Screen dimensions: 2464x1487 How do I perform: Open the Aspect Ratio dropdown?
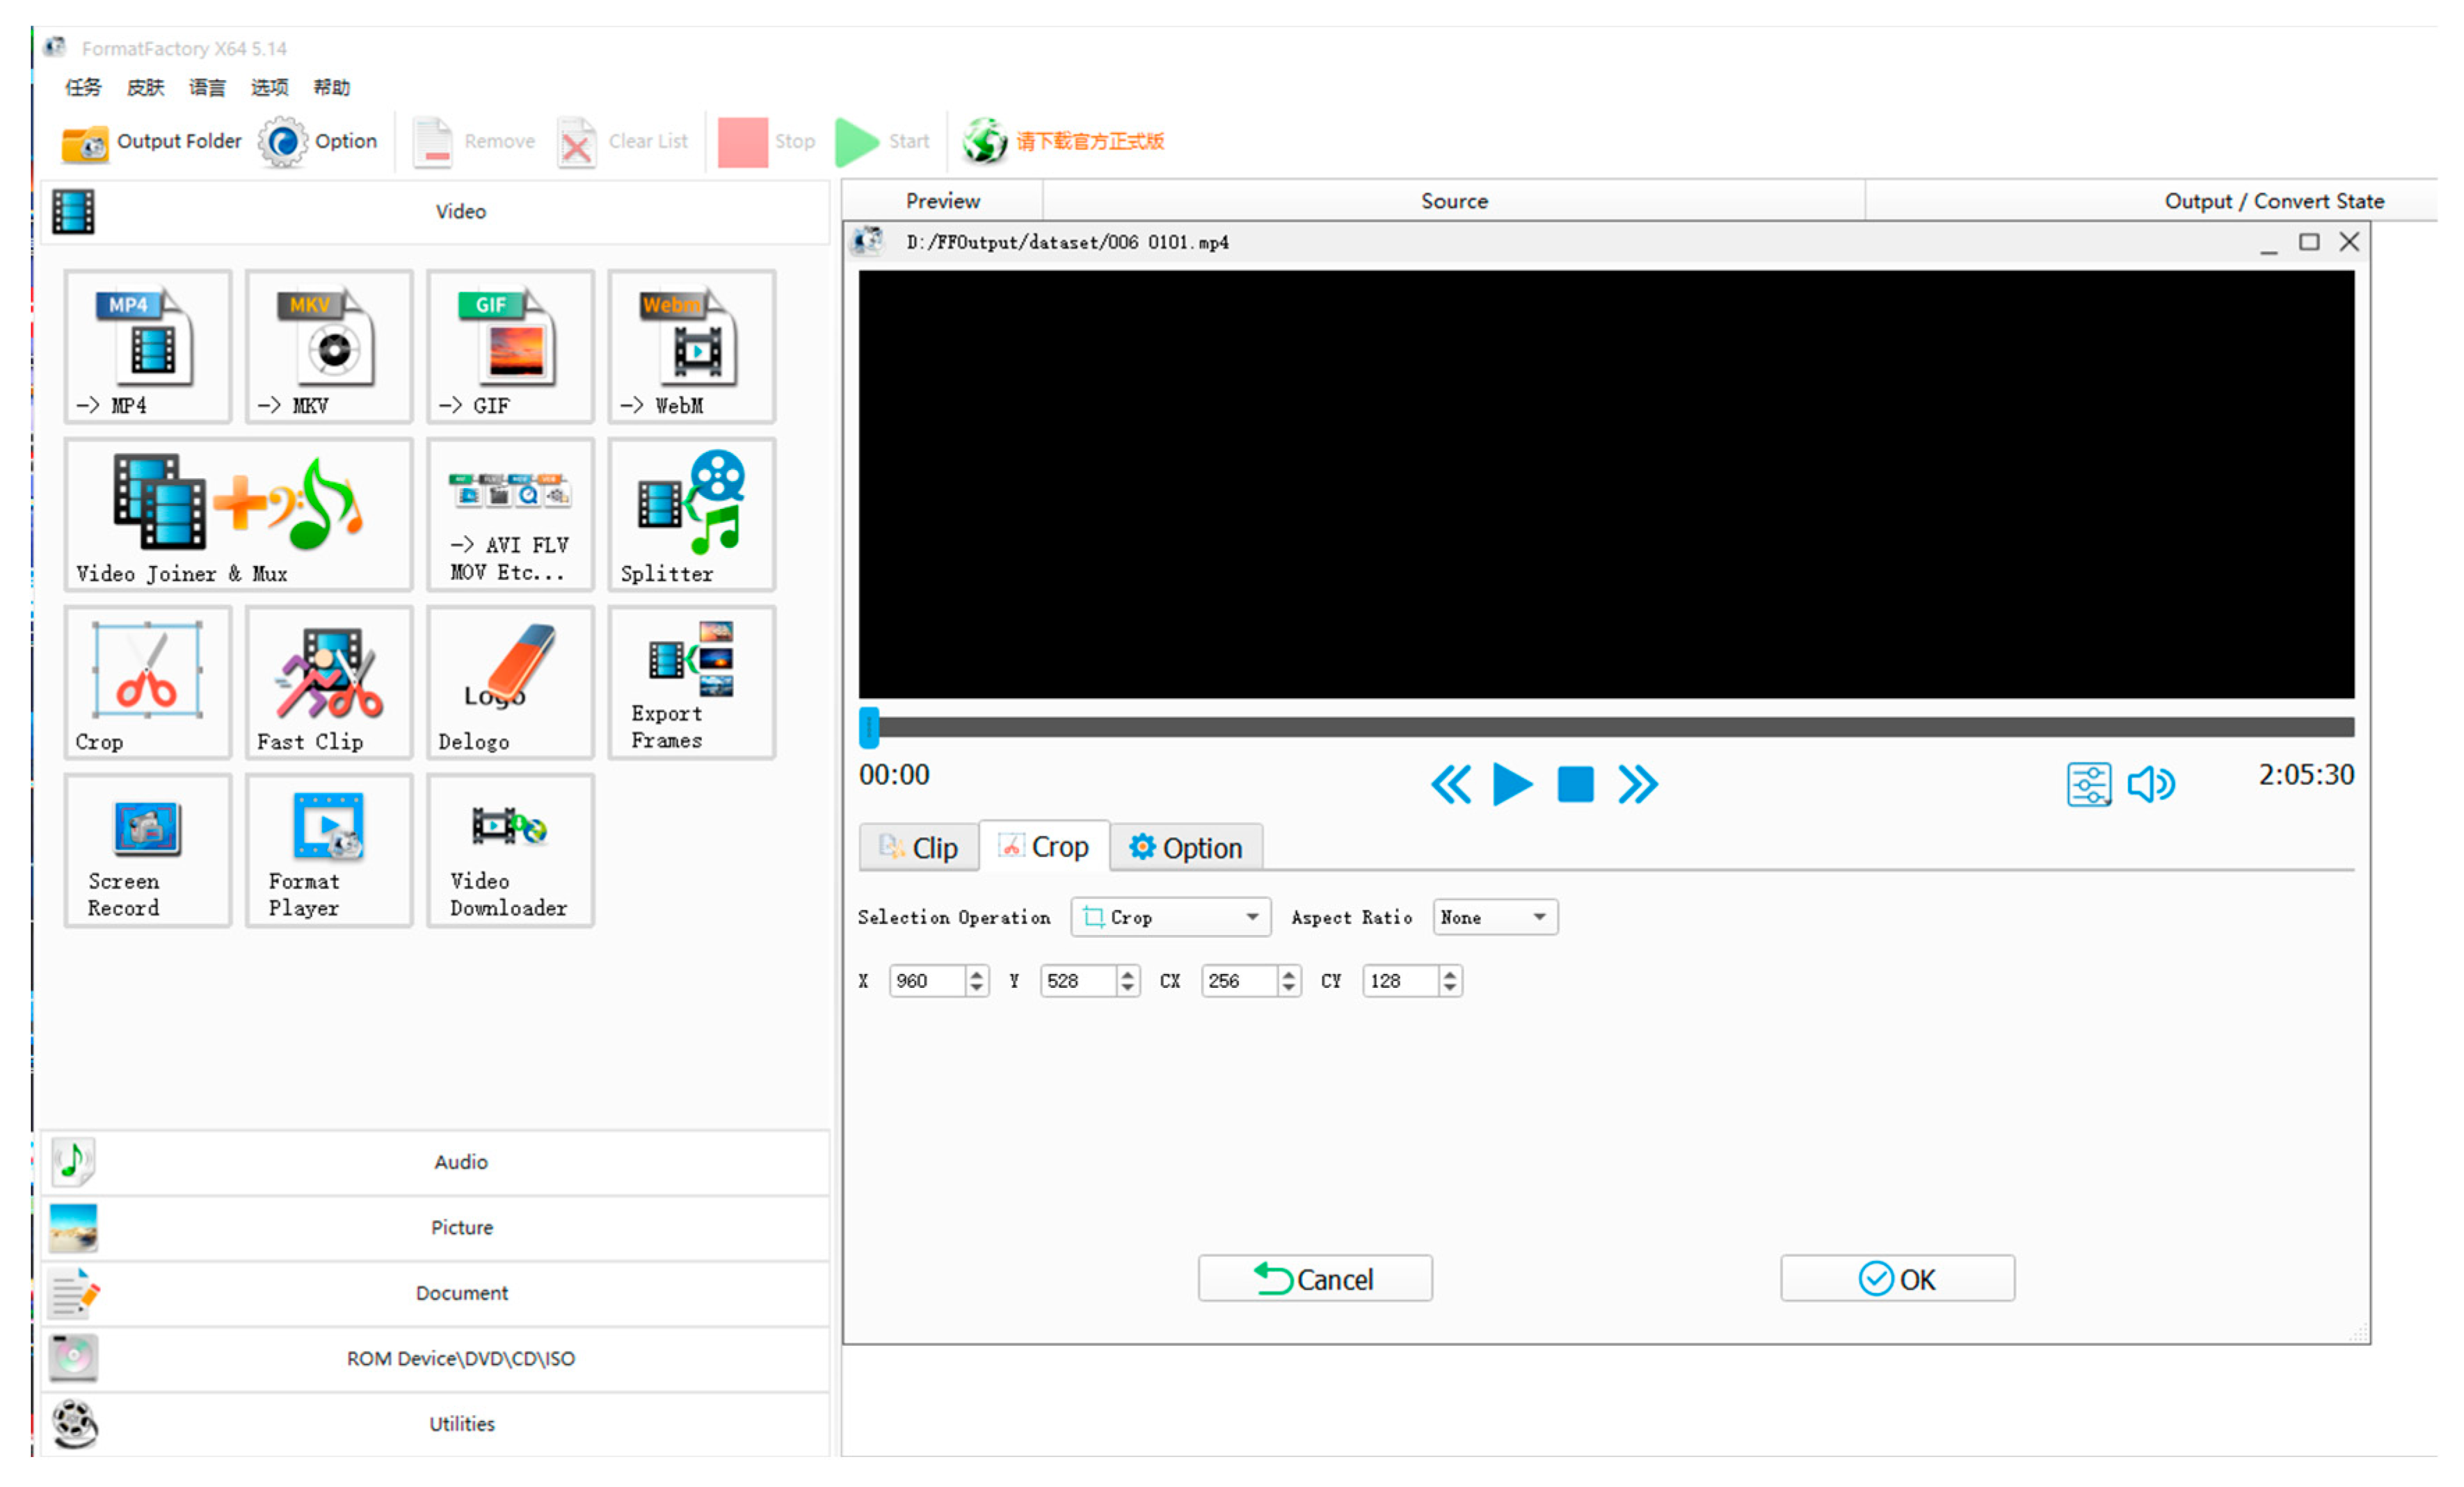tap(1494, 918)
